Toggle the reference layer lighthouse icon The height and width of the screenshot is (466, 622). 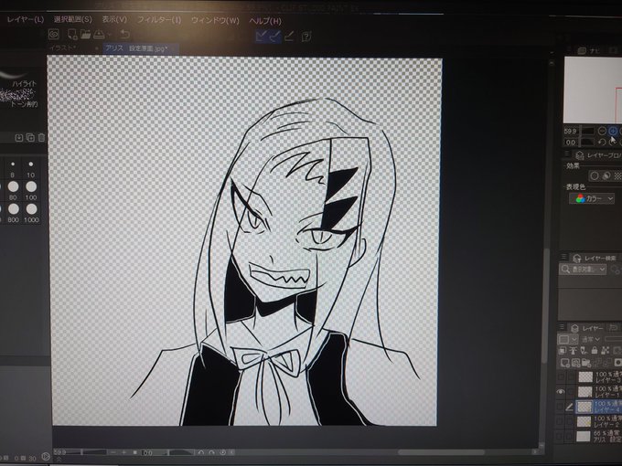[574, 351]
